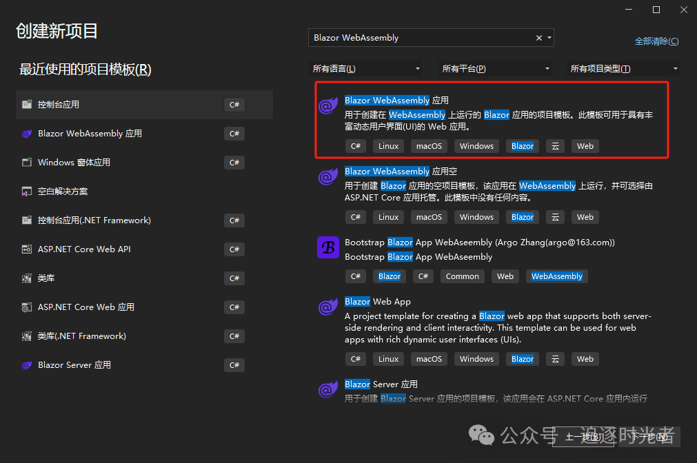This screenshot has width=697, height=463.
Task: Select the Blazor Server 应用 template in results
Action: point(381,384)
